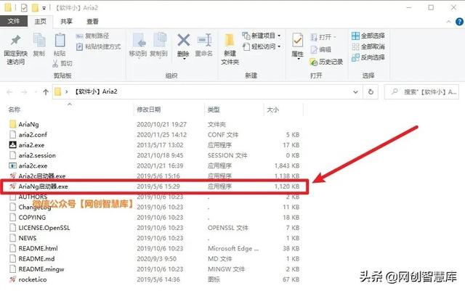Click the Forward navigation arrow
This screenshot has width=465, height=291.
point(24,92)
